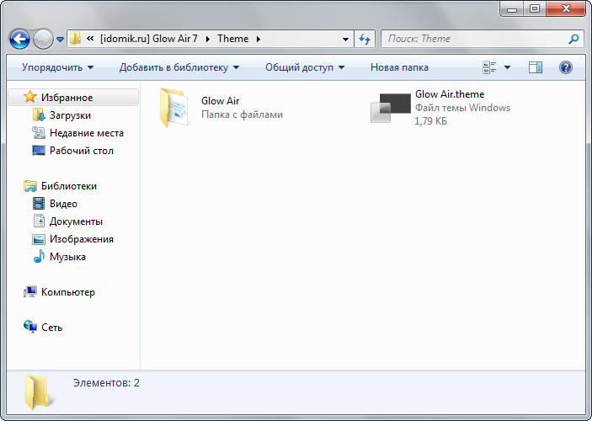Click the 'Файл темы Windows' description
592x421 pixels.
462,108
